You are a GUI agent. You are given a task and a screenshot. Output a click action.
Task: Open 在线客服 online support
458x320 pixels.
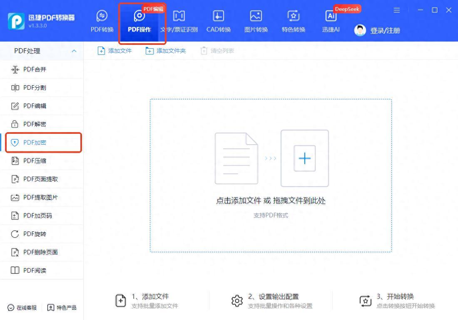tap(22, 308)
